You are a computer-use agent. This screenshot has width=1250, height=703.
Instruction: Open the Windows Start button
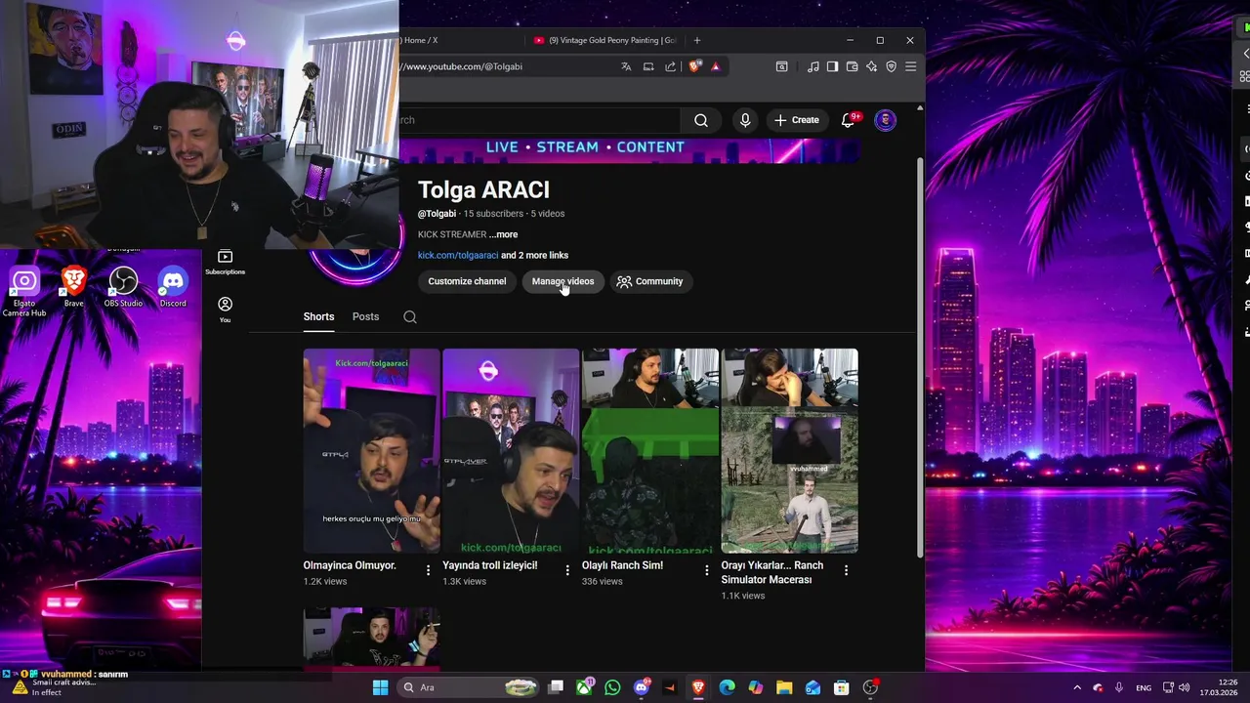pyautogui.click(x=380, y=687)
